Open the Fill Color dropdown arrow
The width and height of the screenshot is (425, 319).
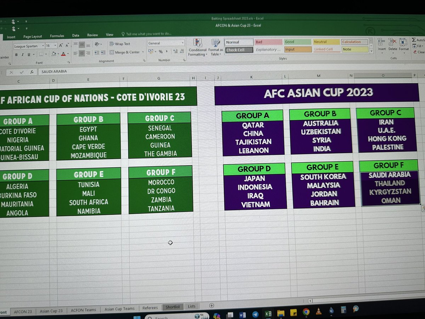pos(58,54)
